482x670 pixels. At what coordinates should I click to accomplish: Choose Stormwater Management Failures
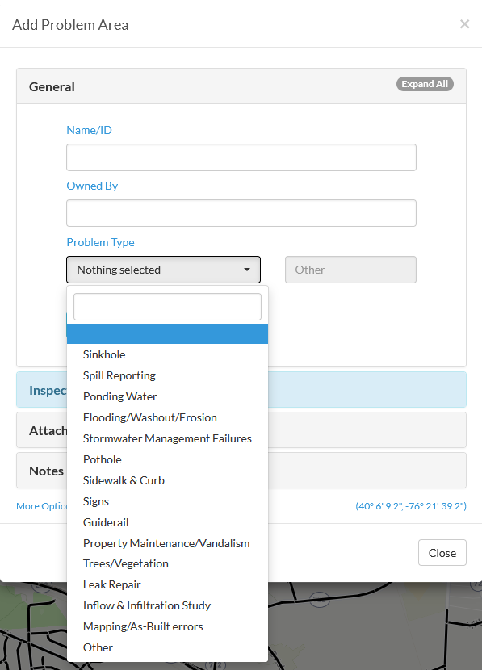[x=167, y=438]
